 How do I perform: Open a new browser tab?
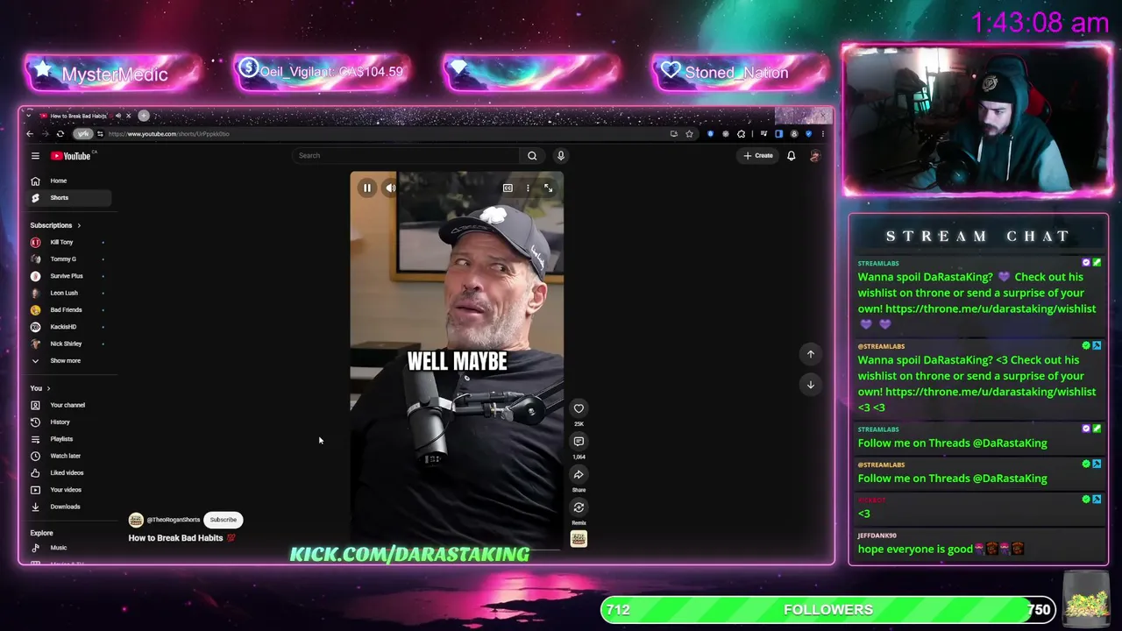tap(144, 116)
